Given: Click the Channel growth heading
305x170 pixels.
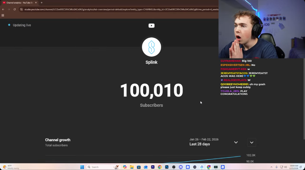Looking at the screenshot, I should (58, 140).
